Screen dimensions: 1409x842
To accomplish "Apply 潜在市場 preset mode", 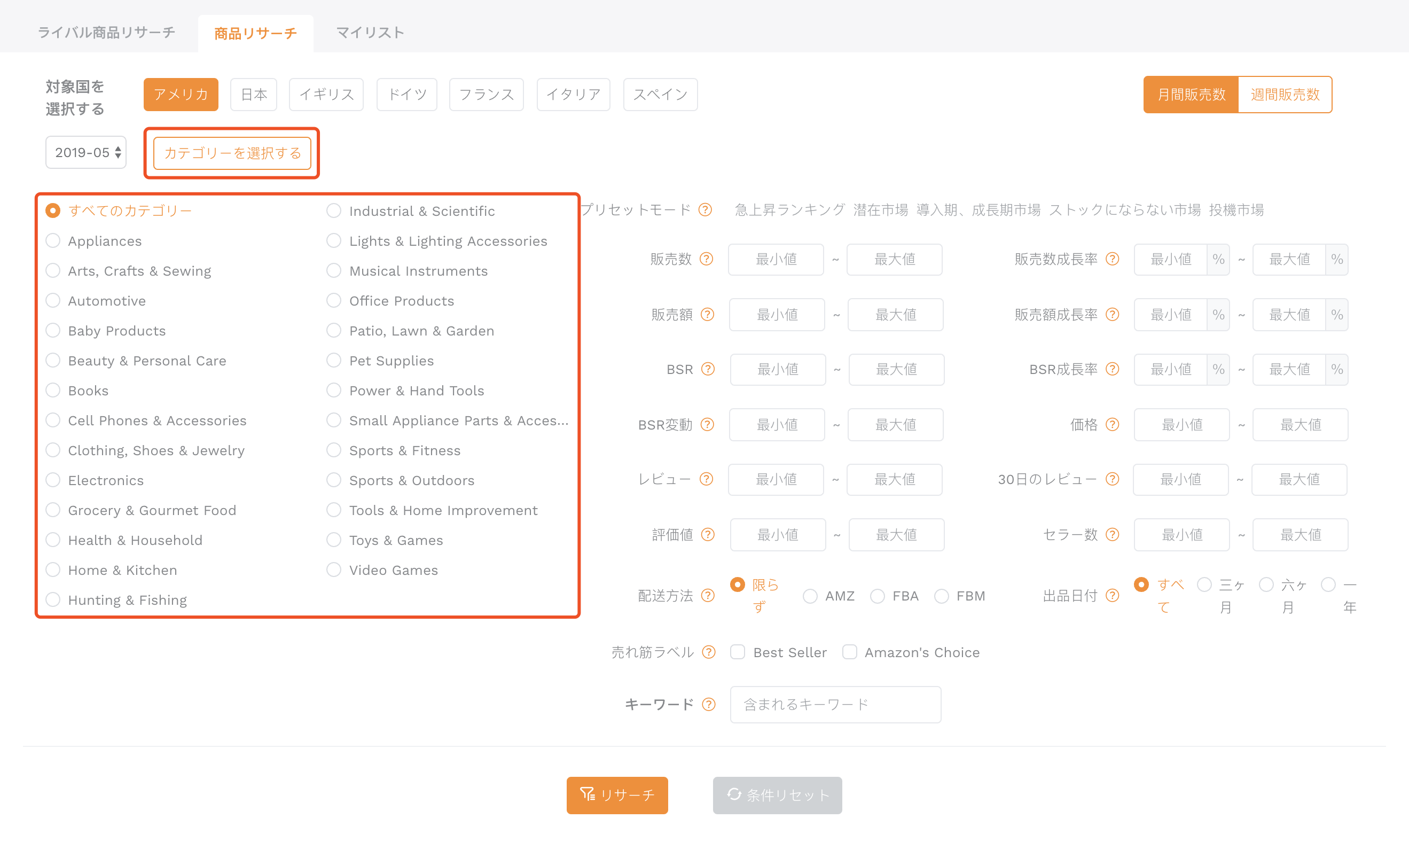I will 880,210.
